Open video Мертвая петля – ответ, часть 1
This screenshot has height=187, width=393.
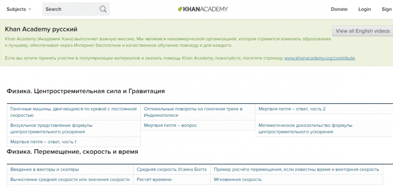pos(43,142)
